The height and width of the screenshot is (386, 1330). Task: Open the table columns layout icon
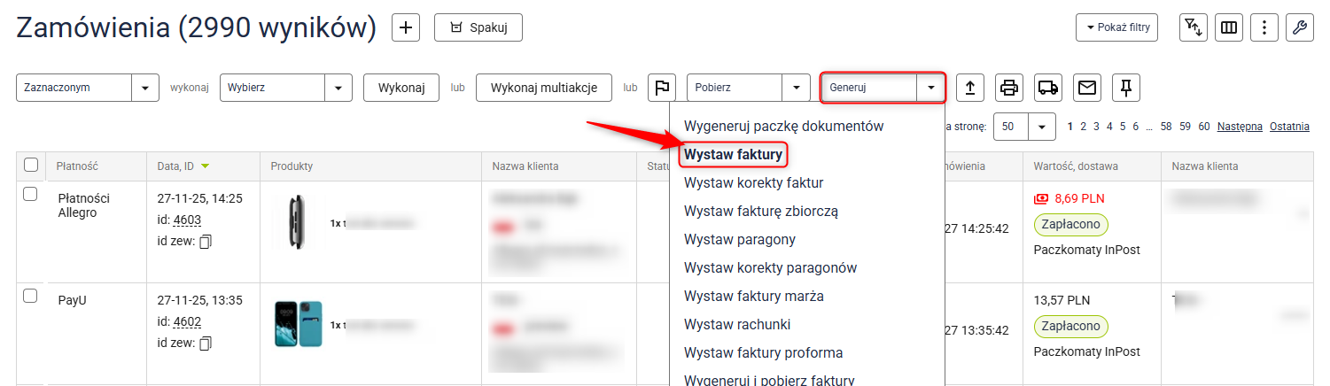click(1228, 27)
